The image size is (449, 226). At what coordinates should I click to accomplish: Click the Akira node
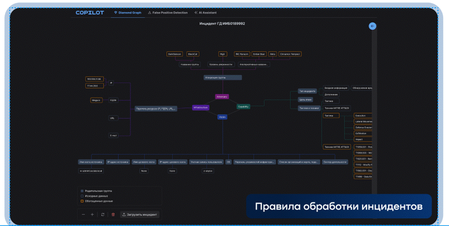click(x=273, y=54)
